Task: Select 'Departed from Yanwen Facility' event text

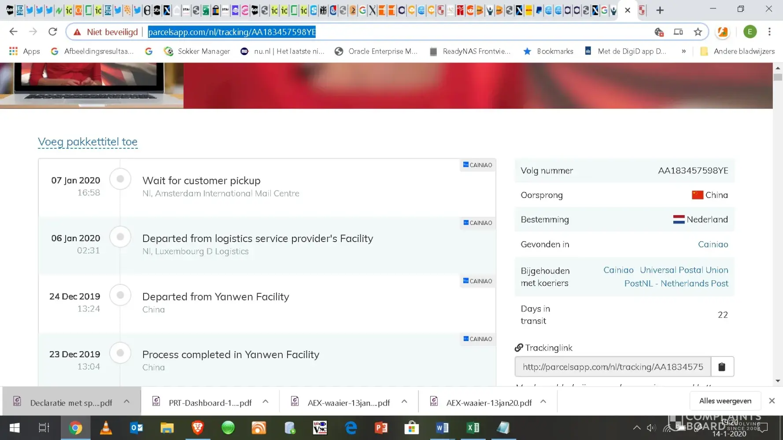Action: tap(216, 297)
